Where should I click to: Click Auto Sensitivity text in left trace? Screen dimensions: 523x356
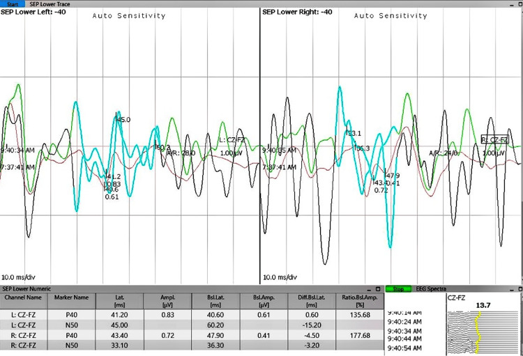[x=129, y=15]
